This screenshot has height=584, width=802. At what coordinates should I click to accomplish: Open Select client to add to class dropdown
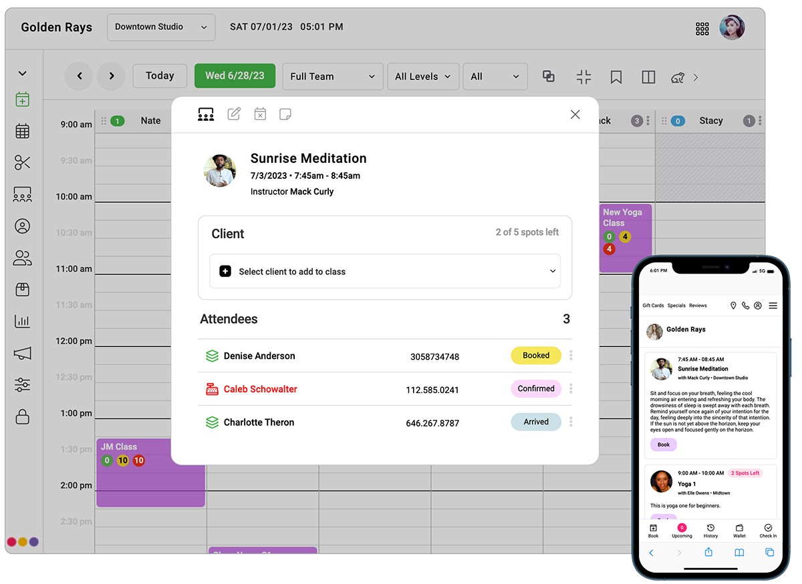[385, 271]
